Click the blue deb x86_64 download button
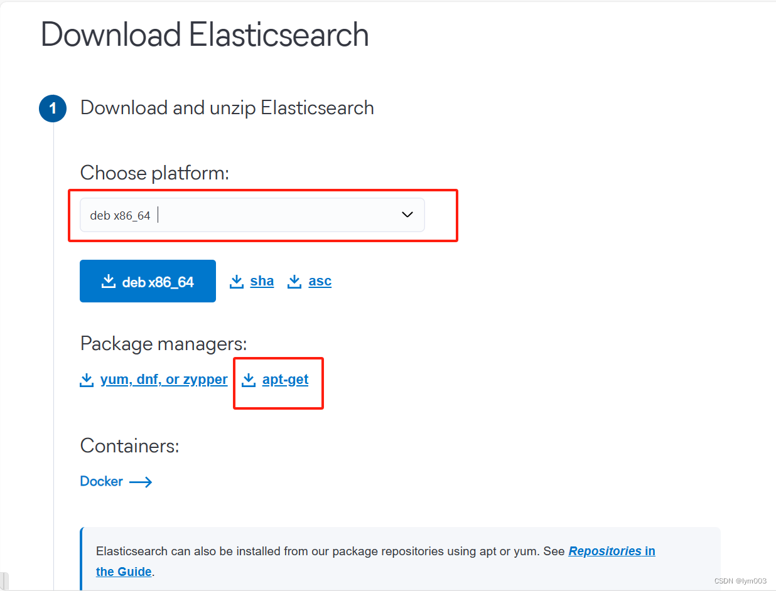This screenshot has width=776, height=591. tap(148, 281)
